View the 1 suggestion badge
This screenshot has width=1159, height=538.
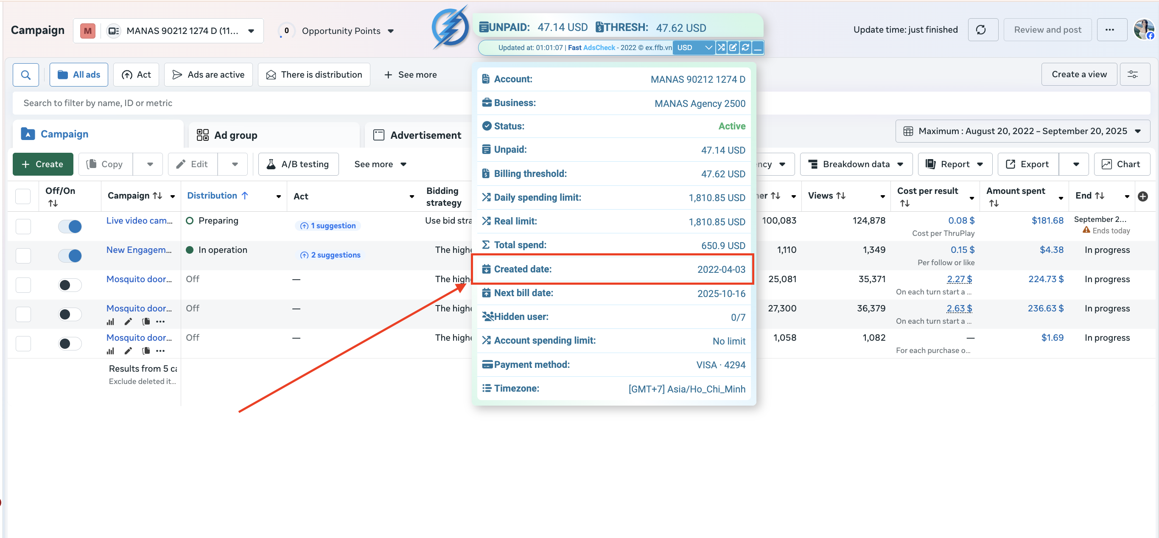coord(328,225)
